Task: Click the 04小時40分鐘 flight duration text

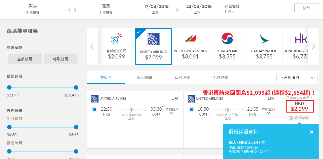Action: [131, 115]
